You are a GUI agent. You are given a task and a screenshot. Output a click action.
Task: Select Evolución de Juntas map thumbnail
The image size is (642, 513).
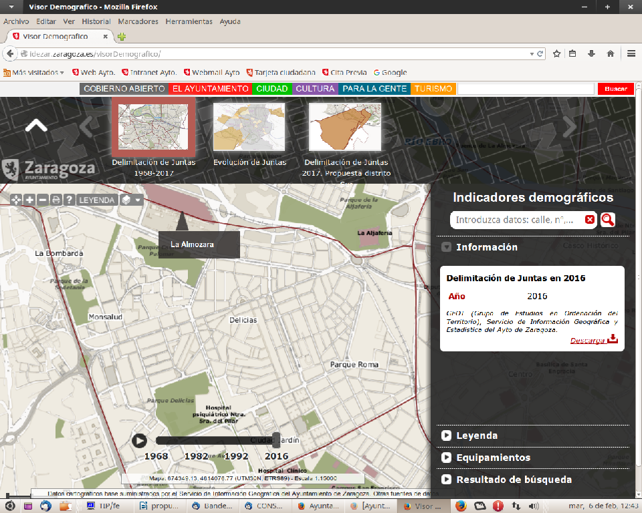[x=249, y=127]
